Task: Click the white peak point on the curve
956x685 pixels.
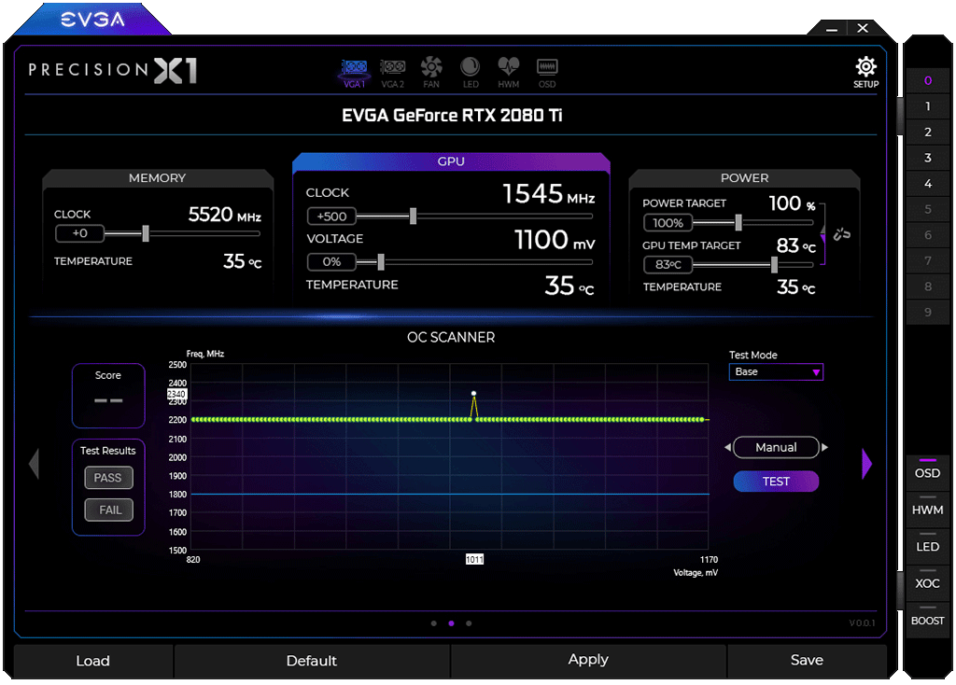Action: (x=473, y=394)
